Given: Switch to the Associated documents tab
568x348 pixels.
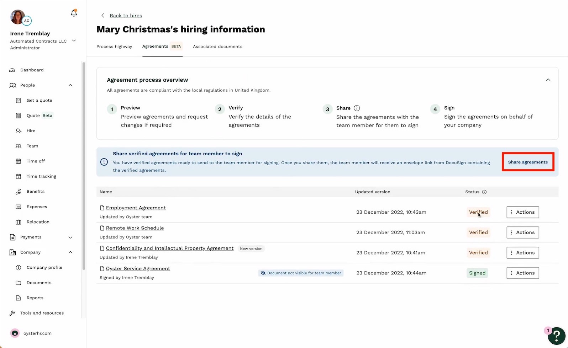Looking at the screenshot, I should coord(217,47).
